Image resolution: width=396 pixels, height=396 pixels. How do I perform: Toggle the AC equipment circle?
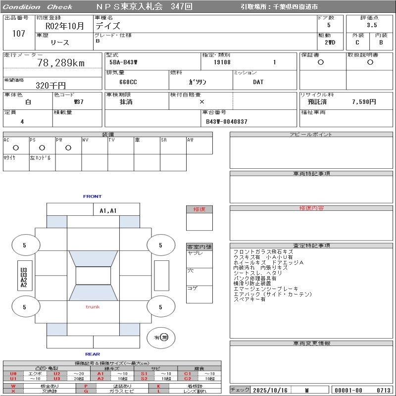click(x=15, y=148)
